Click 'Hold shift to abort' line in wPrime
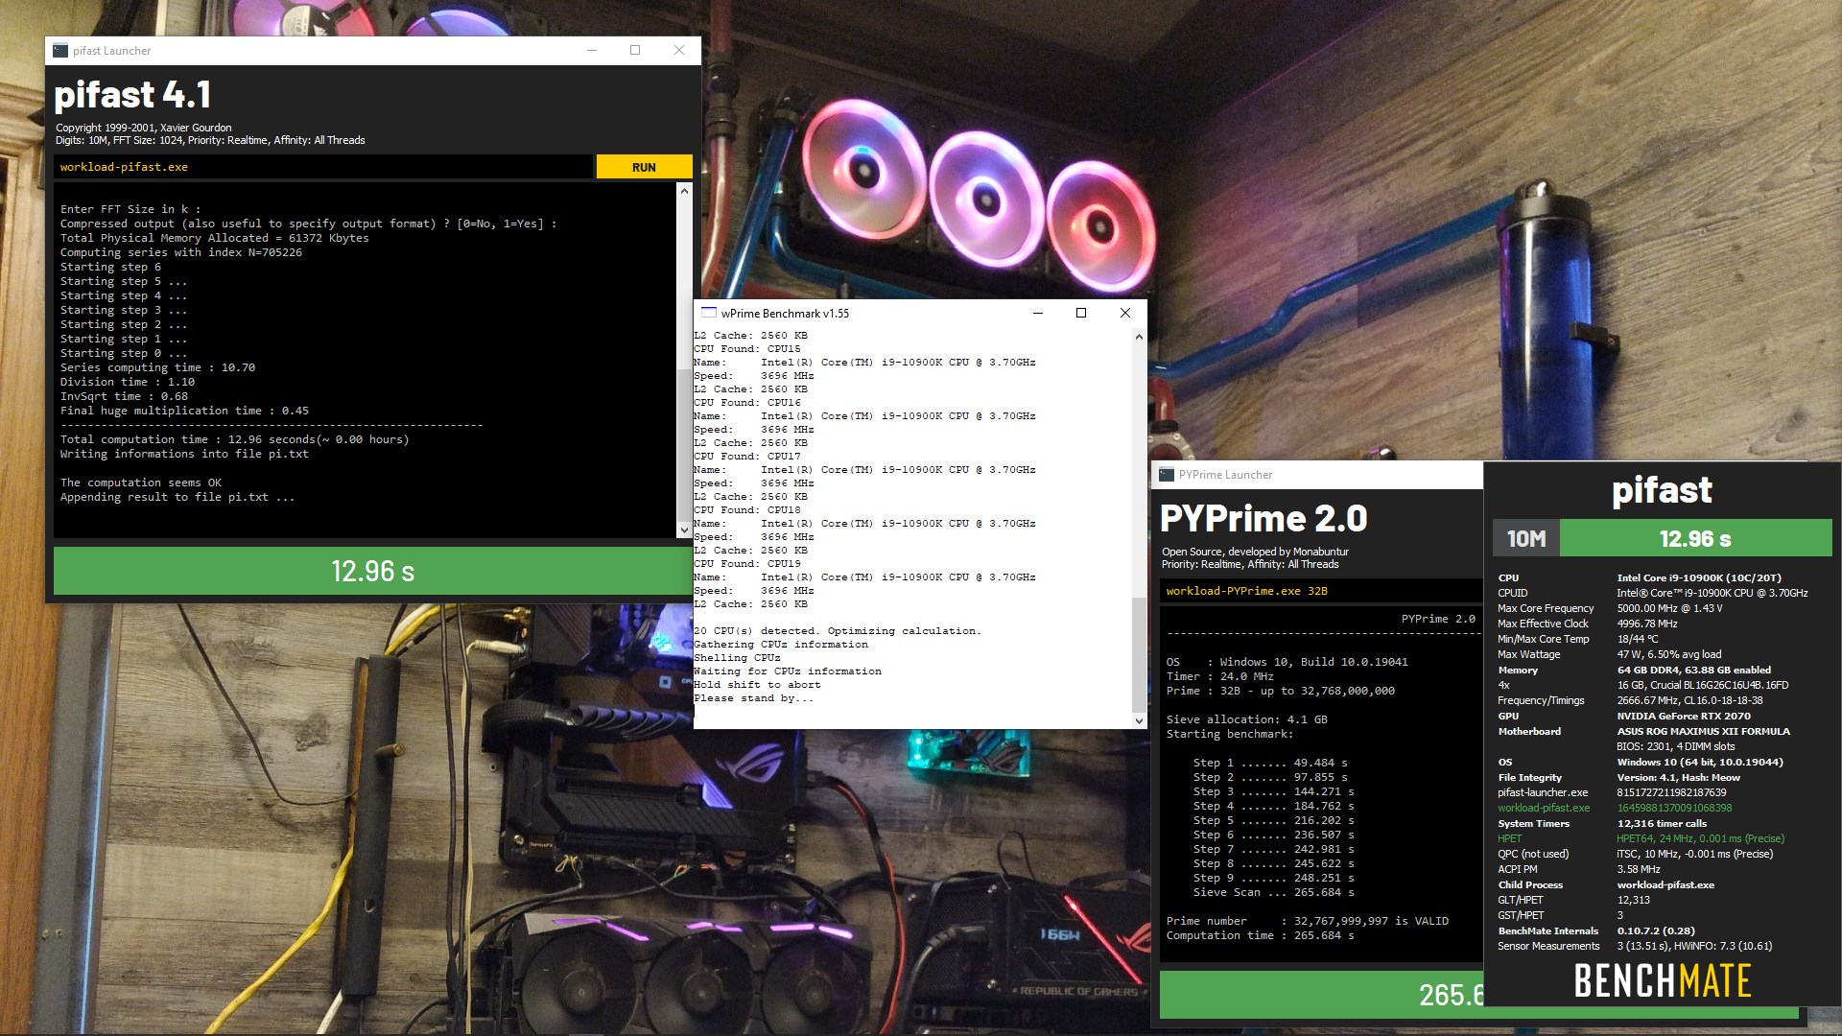Image resolution: width=1842 pixels, height=1036 pixels. pyautogui.click(x=758, y=685)
